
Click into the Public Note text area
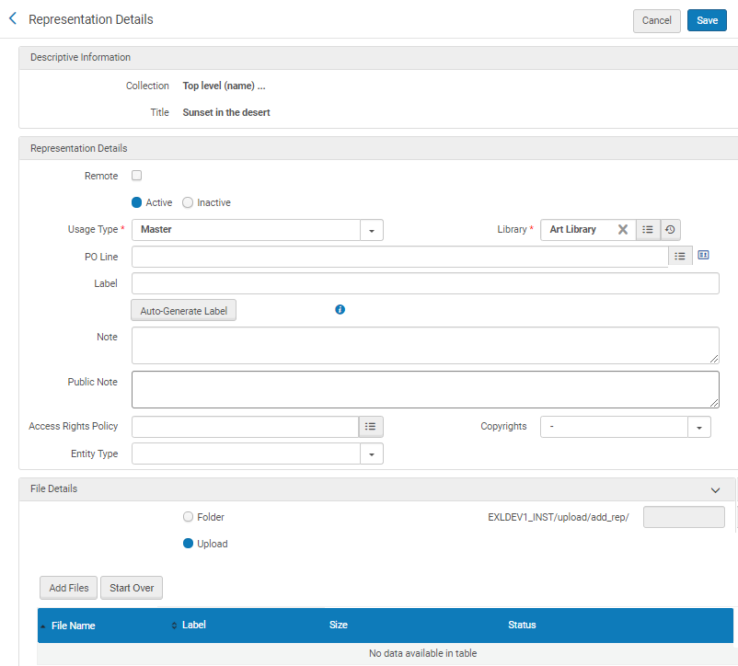point(425,389)
